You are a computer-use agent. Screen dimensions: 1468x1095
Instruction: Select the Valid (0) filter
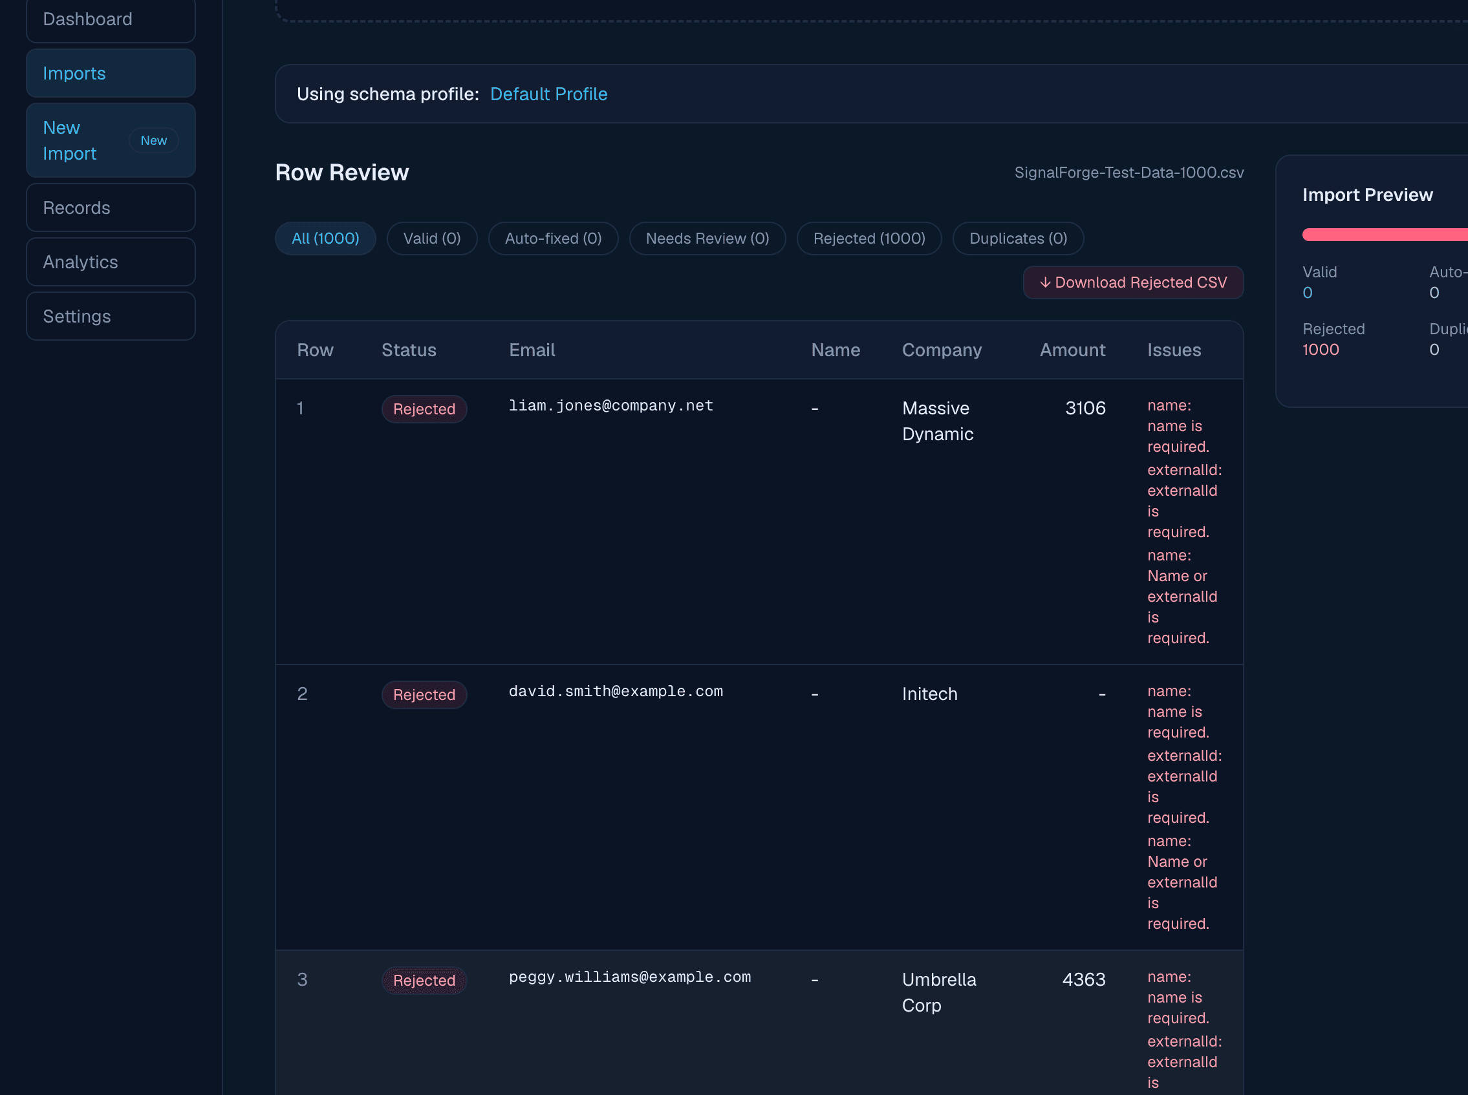[x=431, y=239]
